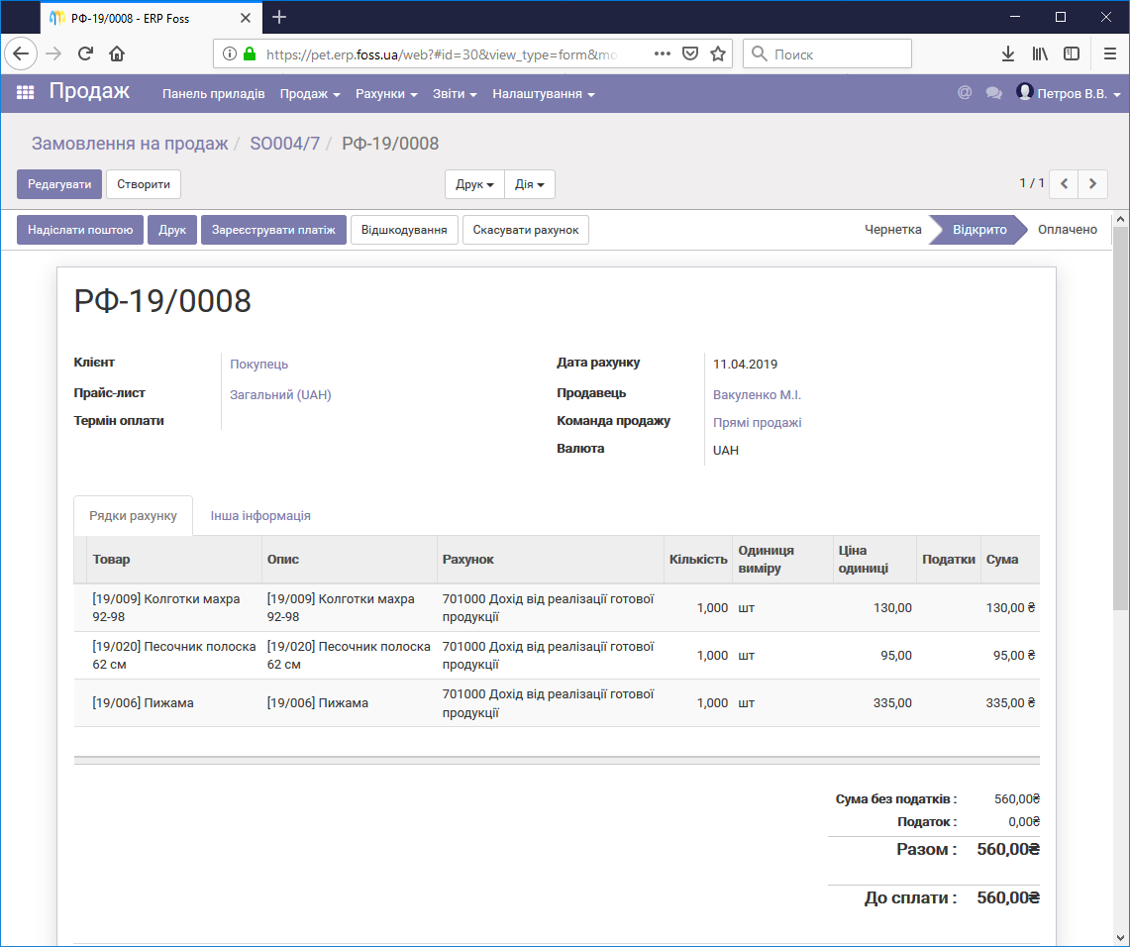Click the purple Друк button

coord(172,230)
